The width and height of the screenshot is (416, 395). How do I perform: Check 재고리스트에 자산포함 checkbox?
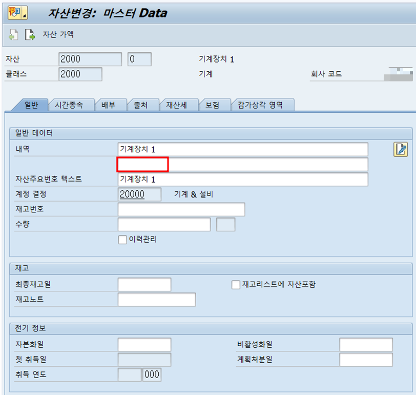tap(236, 285)
